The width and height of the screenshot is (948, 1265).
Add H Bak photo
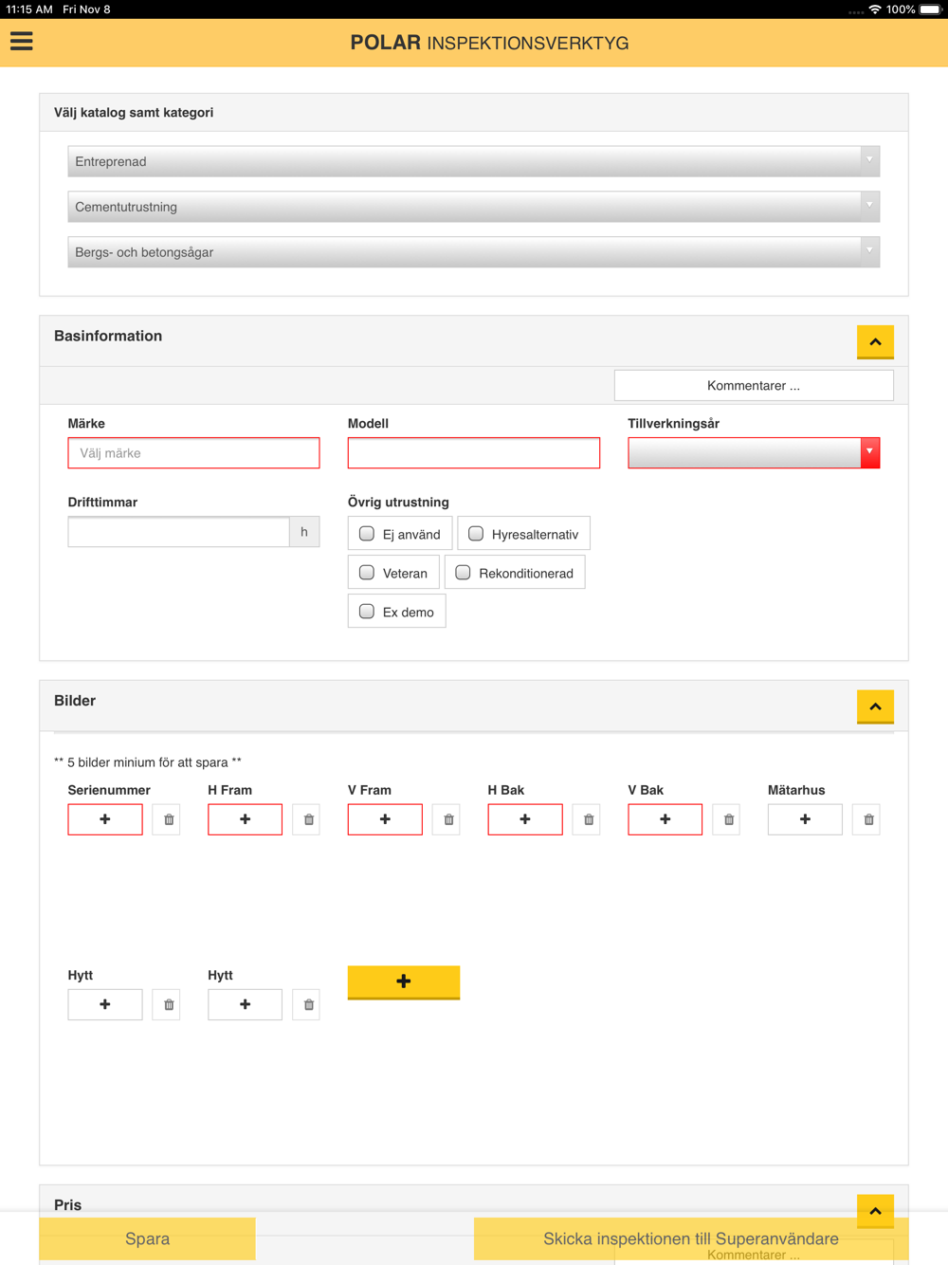pyautogui.click(x=525, y=819)
